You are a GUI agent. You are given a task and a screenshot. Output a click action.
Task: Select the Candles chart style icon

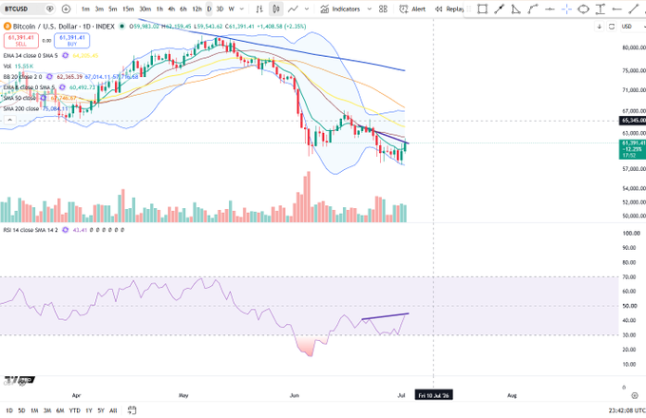(x=275, y=9)
